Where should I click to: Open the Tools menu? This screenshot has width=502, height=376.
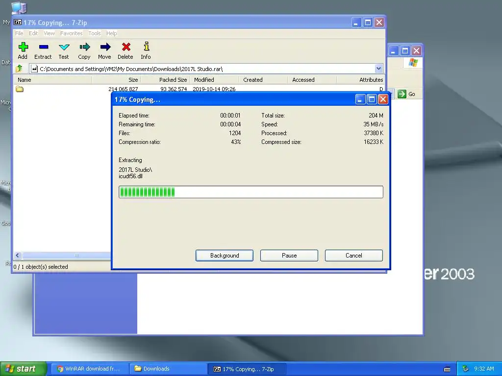[95, 33]
